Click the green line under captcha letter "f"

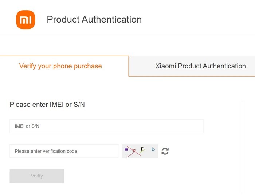[x=142, y=152]
